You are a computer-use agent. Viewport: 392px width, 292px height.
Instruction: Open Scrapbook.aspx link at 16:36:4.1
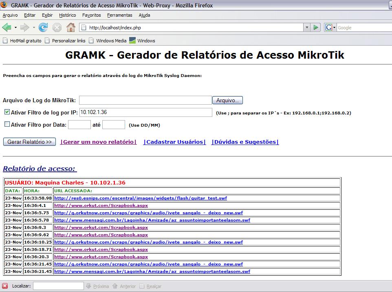point(101,205)
